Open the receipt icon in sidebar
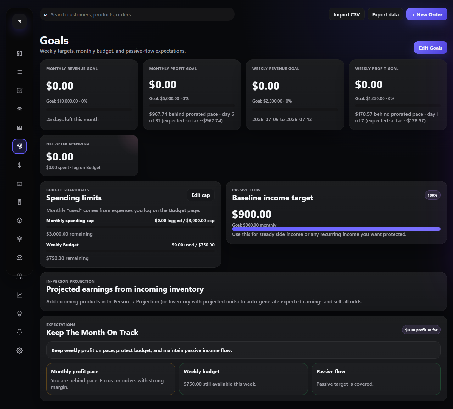453x409 pixels. pyautogui.click(x=20, y=202)
